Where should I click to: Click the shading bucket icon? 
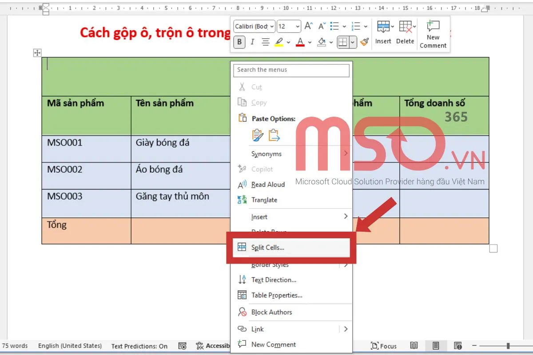321,42
